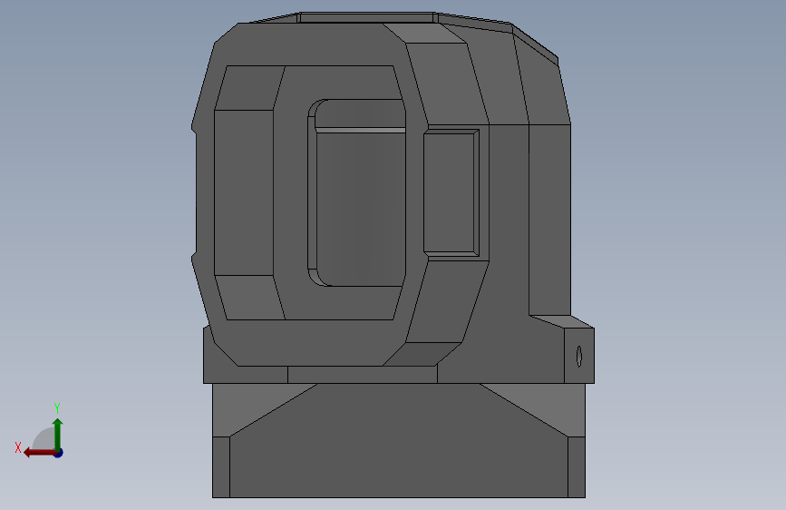Click the green Y axis arrow of triad

58,434
